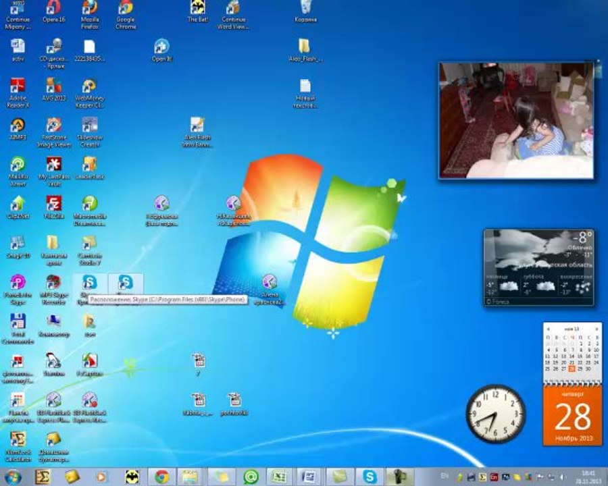Click the volume icon in system tray
This screenshot has height=486, width=608.
(x=563, y=477)
